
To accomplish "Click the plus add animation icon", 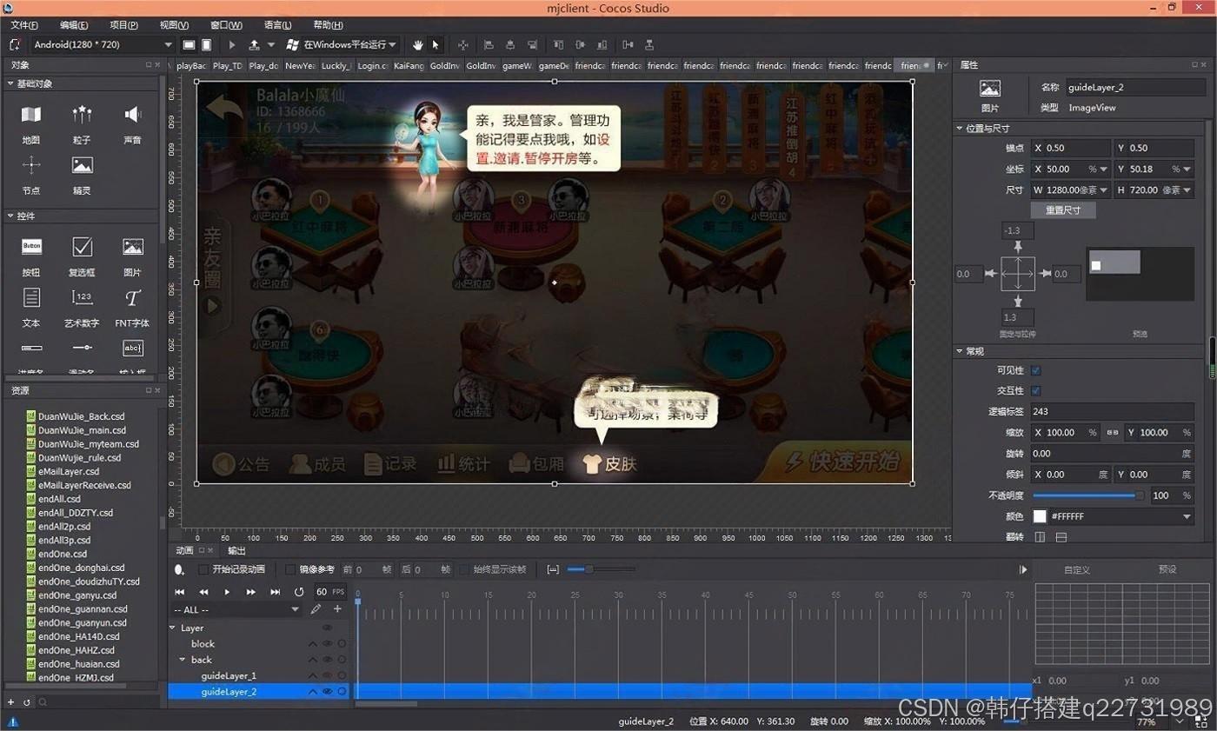I will pos(337,609).
